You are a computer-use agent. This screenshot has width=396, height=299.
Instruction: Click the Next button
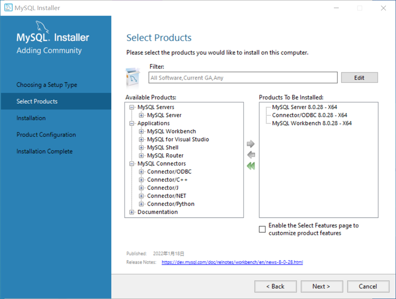coord(321,286)
